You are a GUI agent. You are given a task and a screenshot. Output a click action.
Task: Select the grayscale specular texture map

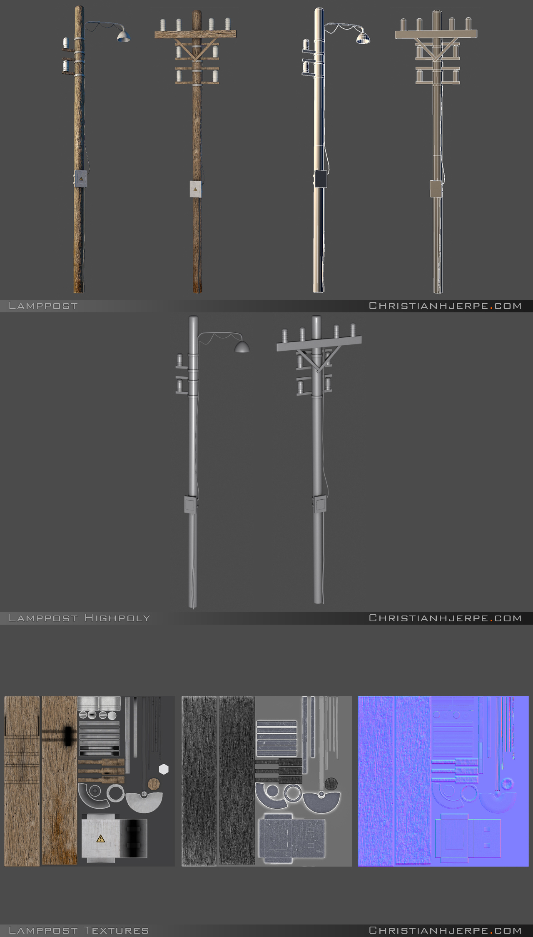pos(266,781)
